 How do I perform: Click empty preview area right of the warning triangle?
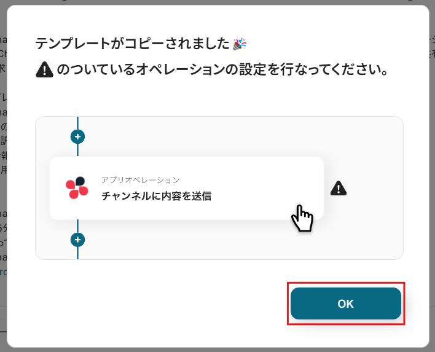click(x=375, y=189)
